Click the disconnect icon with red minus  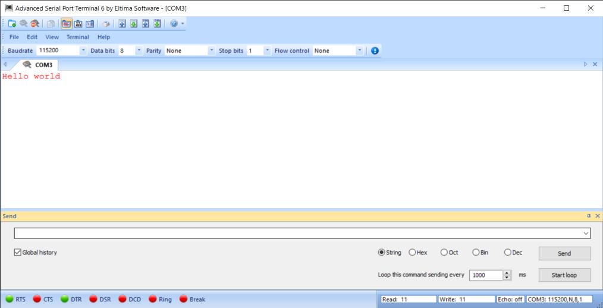(35, 24)
